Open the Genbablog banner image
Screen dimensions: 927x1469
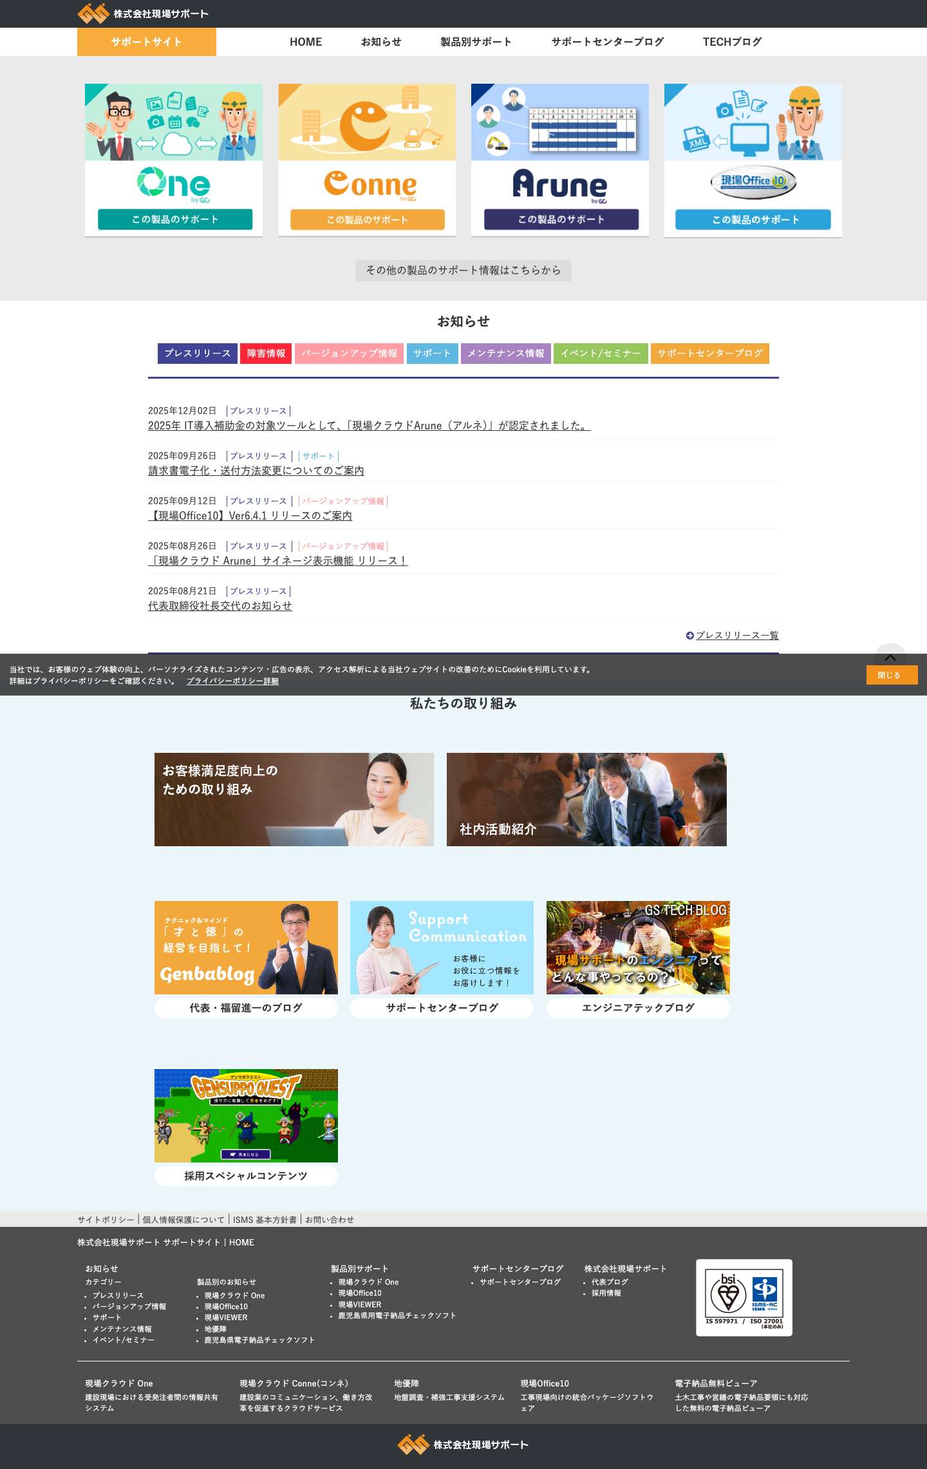pyautogui.click(x=246, y=947)
